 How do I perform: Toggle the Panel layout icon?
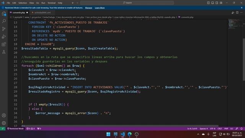click(213, 3)
